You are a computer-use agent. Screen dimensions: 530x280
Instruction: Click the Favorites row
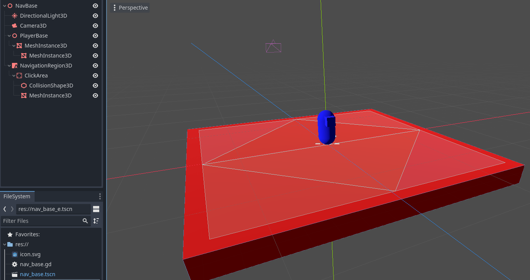(51, 234)
